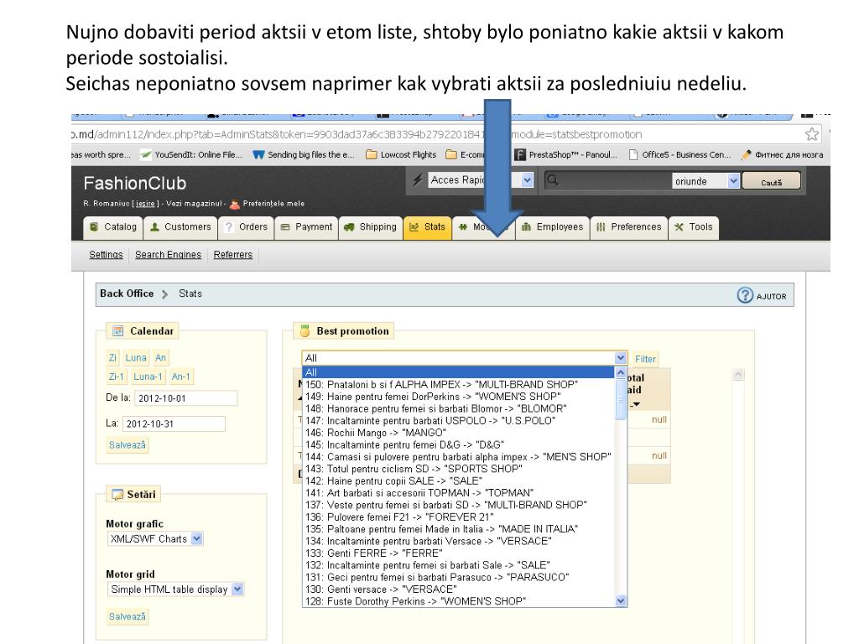The height and width of the screenshot is (644, 859).
Task: Click the browser bookmark star icon
Action: click(x=812, y=134)
